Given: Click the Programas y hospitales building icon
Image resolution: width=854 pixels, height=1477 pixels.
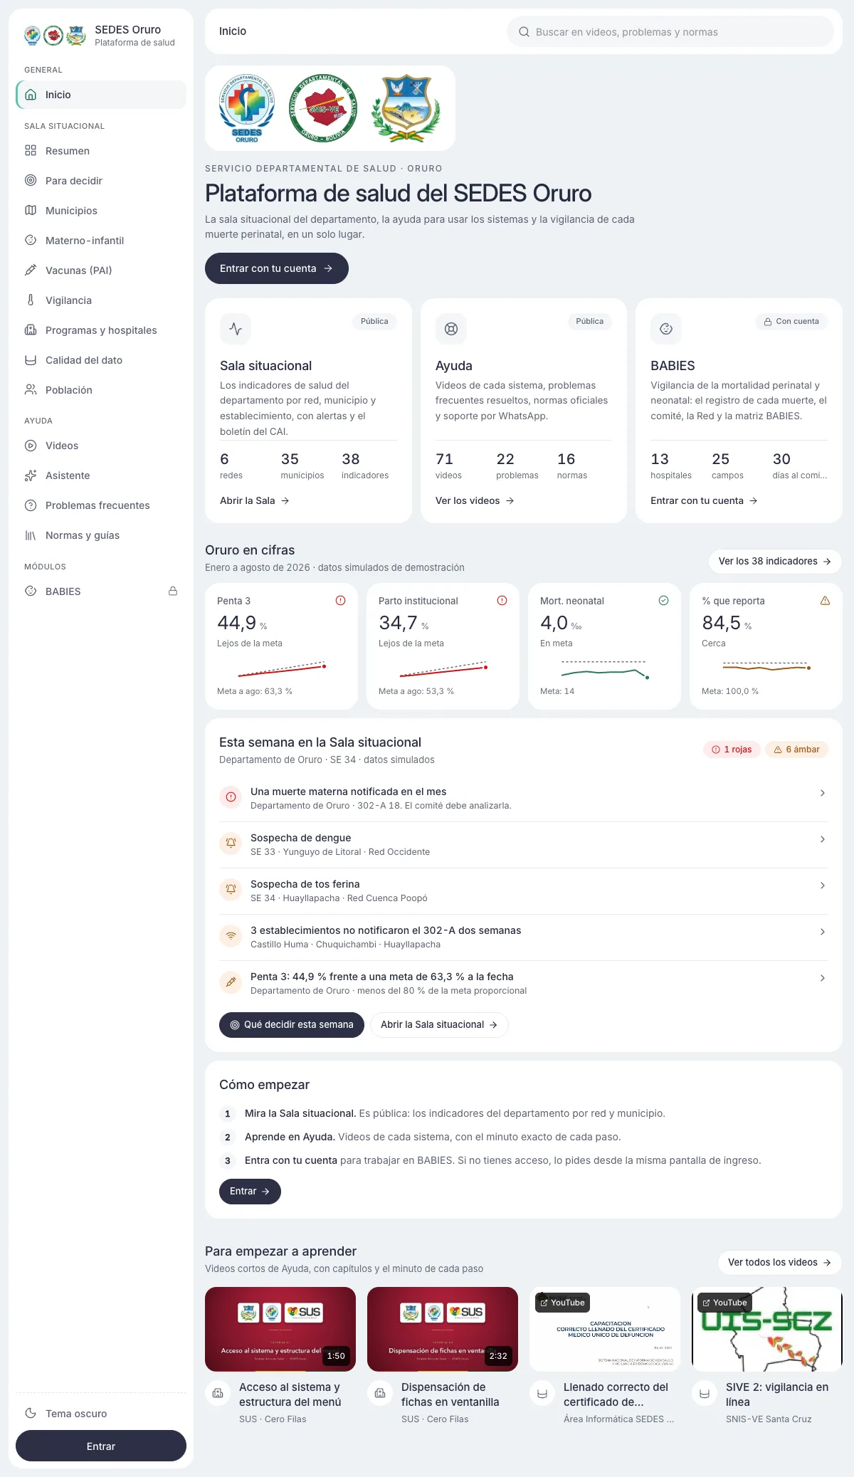Looking at the screenshot, I should pos(31,330).
